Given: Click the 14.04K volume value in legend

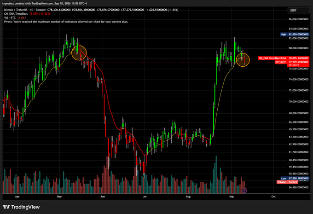Looking at the screenshot, I should (22, 17).
